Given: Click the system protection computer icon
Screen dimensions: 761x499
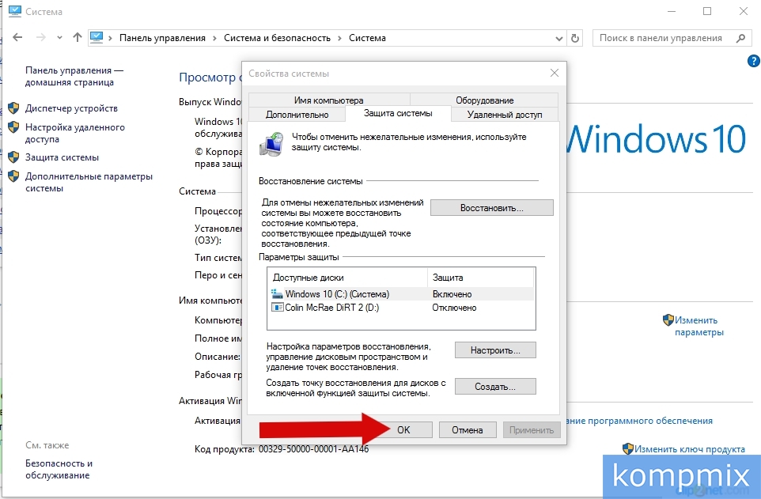Looking at the screenshot, I should pos(272,144).
